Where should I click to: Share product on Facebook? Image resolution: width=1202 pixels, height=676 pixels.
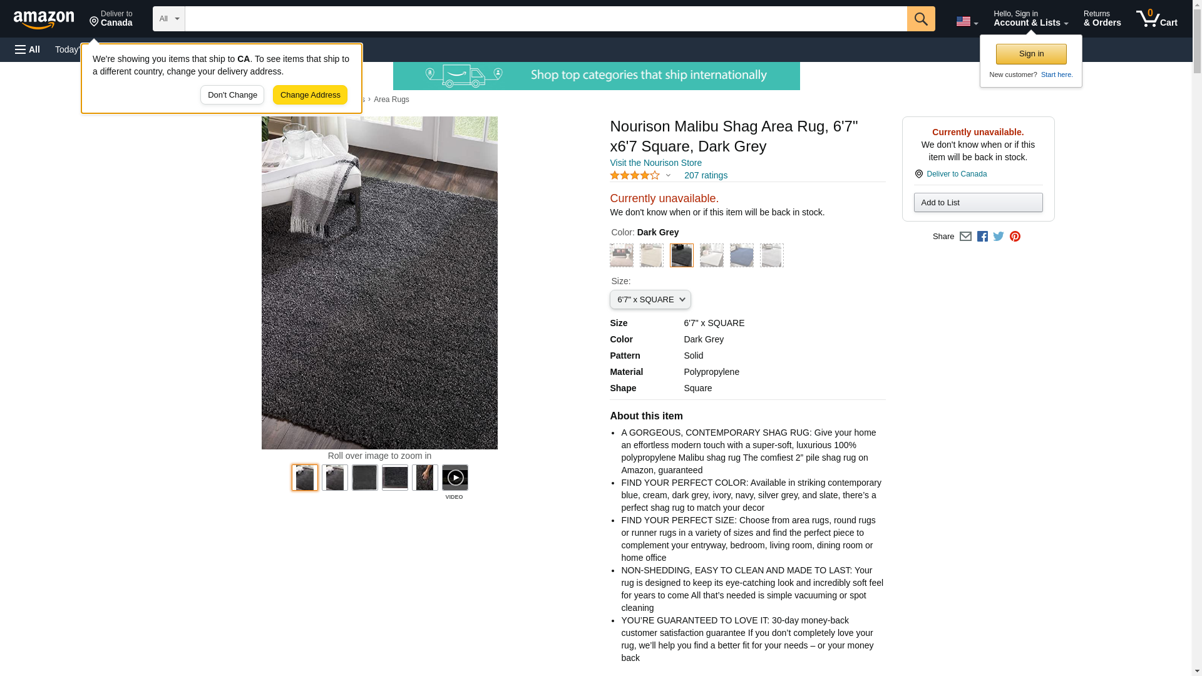[x=982, y=237]
